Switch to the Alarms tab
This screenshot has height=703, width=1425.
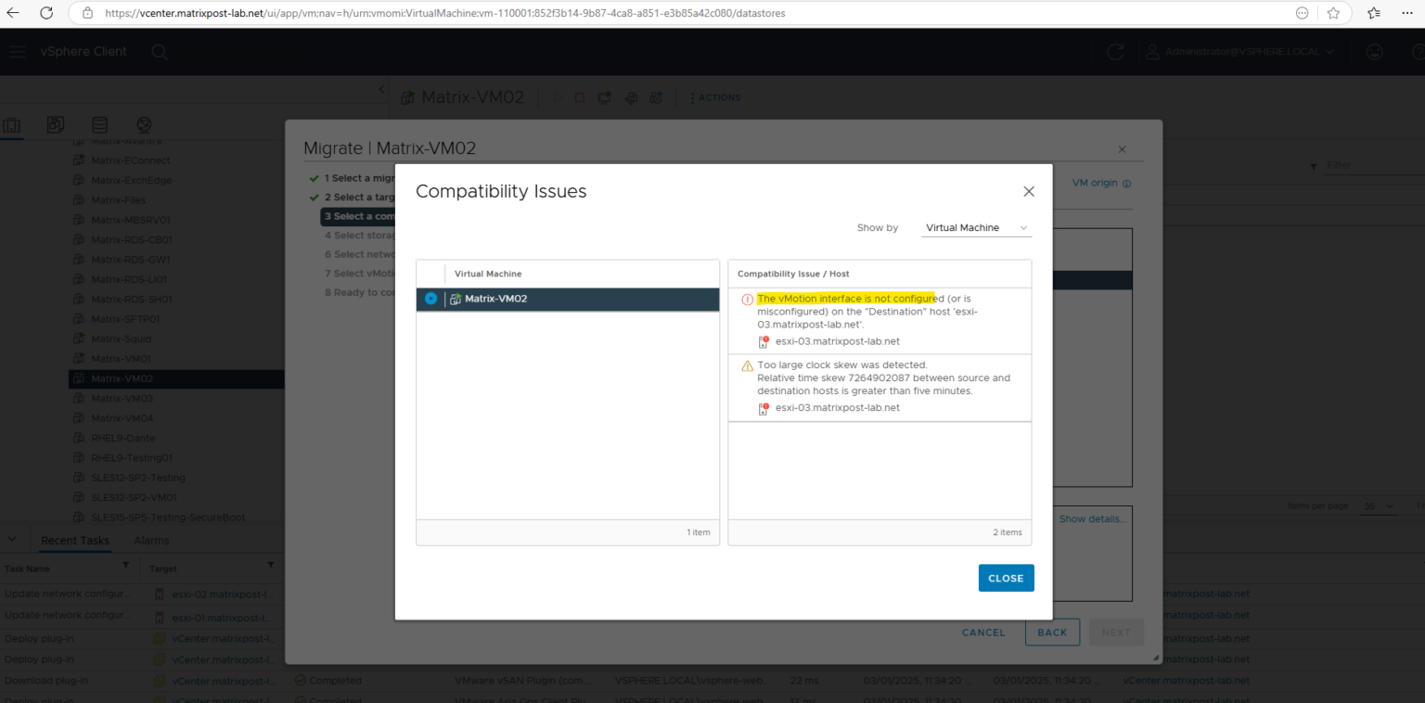[150, 540]
